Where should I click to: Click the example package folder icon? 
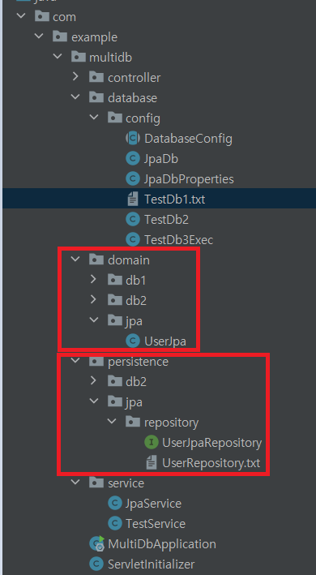60,36
